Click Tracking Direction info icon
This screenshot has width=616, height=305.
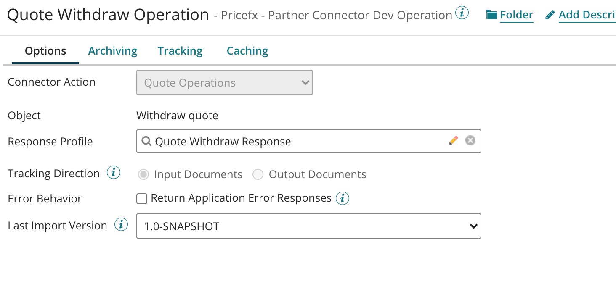click(x=114, y=173)
